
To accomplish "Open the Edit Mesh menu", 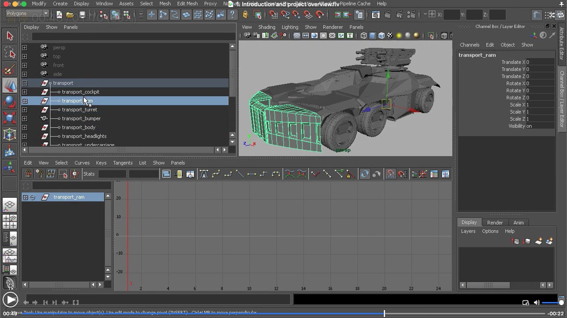I will click(187, 4).
